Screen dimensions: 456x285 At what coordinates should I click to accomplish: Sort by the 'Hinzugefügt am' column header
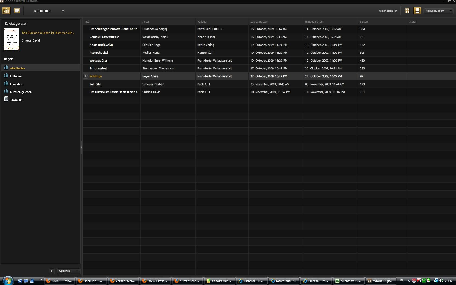pyautogui.click(x=331, y=21)
